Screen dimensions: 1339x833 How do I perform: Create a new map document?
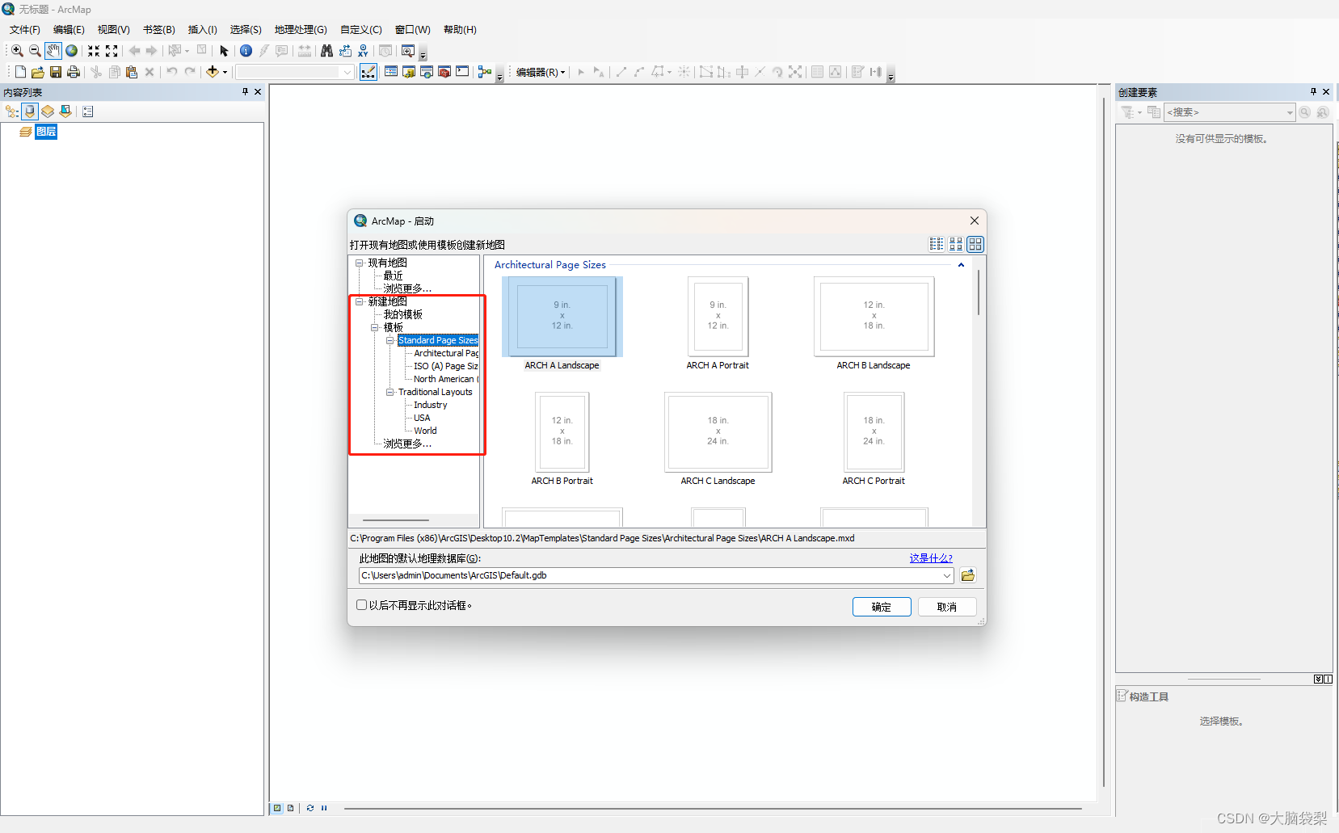(20, 72)
